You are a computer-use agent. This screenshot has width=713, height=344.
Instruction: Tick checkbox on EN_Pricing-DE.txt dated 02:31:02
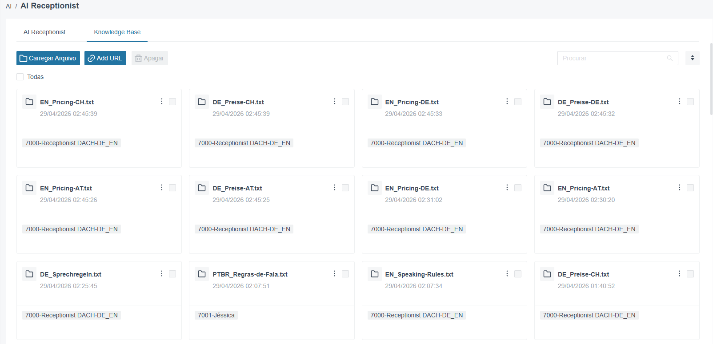click(518, 188)
